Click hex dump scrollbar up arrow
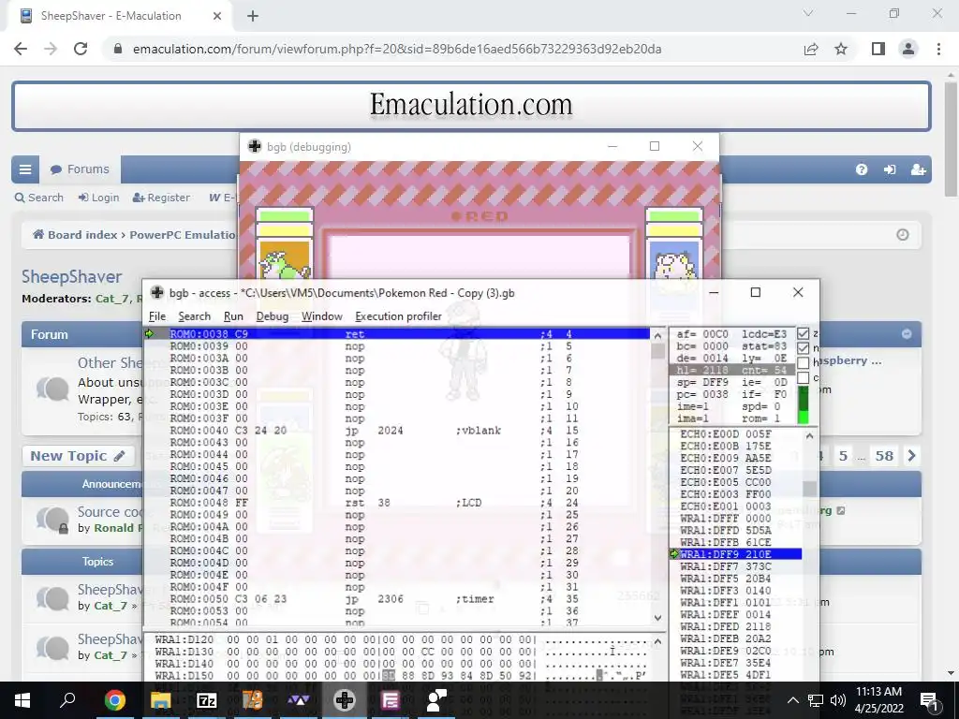This screenshot has width=959, height=719. click(x=658, y=641)
